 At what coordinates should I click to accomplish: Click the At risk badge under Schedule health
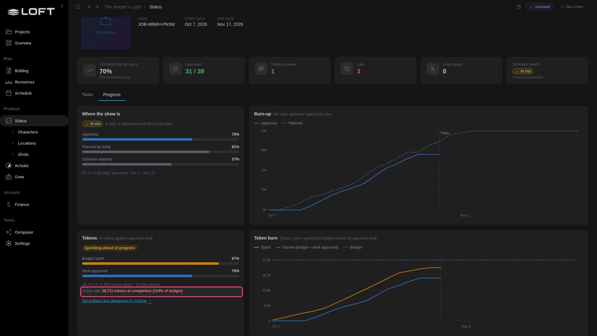(522, 71)
